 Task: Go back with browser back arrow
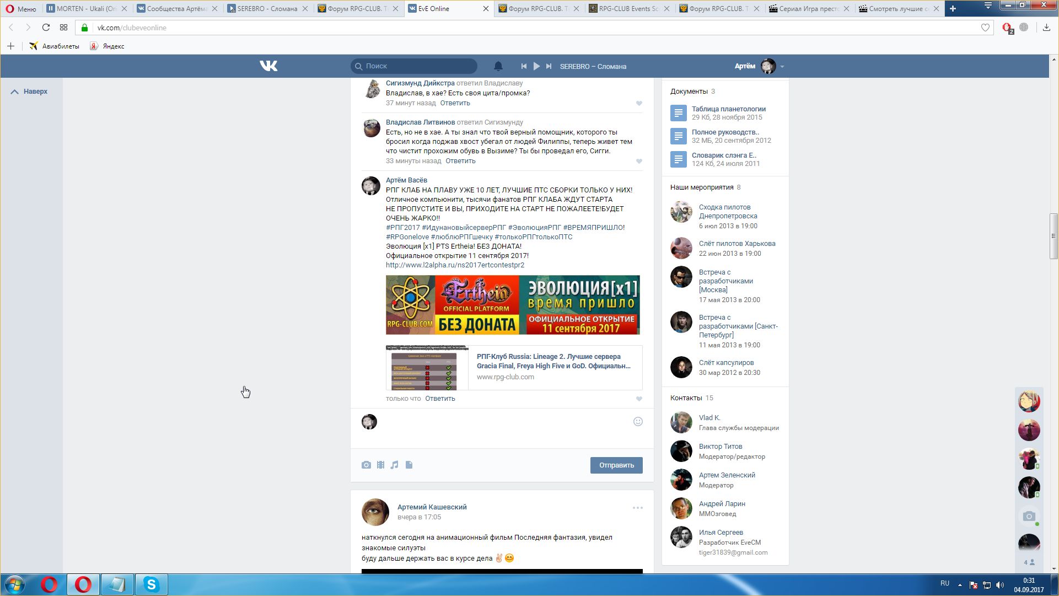[x=12, y=28]
